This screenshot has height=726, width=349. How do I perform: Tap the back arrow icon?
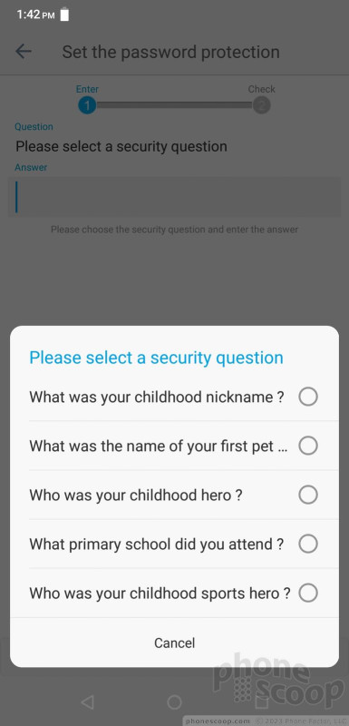click(23, 52)
